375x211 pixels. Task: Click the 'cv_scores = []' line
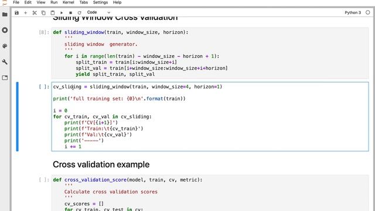click(84, 204)
